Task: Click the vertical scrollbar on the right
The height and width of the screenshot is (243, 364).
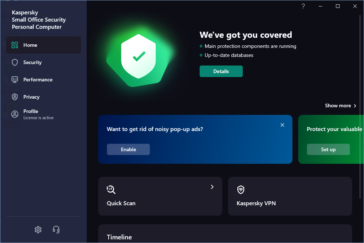Action: click(x=360, y=108)
